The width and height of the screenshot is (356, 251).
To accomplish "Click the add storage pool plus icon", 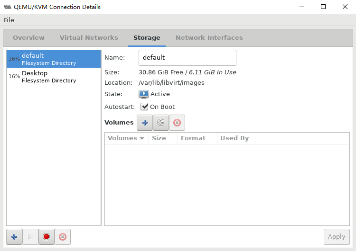I will pos(14,237).
